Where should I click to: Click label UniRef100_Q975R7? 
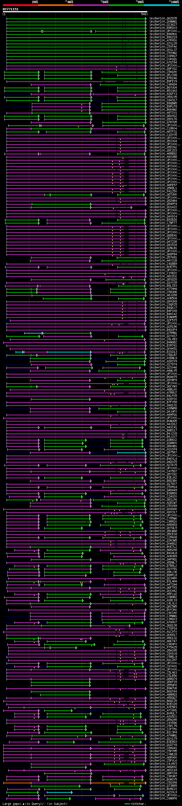click(x=163, y=452)
